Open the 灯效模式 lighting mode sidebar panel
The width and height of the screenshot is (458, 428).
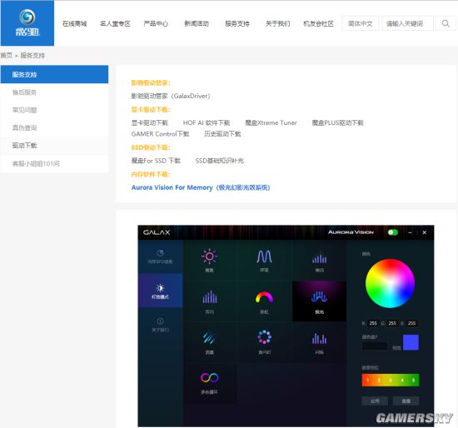point(160,291)
